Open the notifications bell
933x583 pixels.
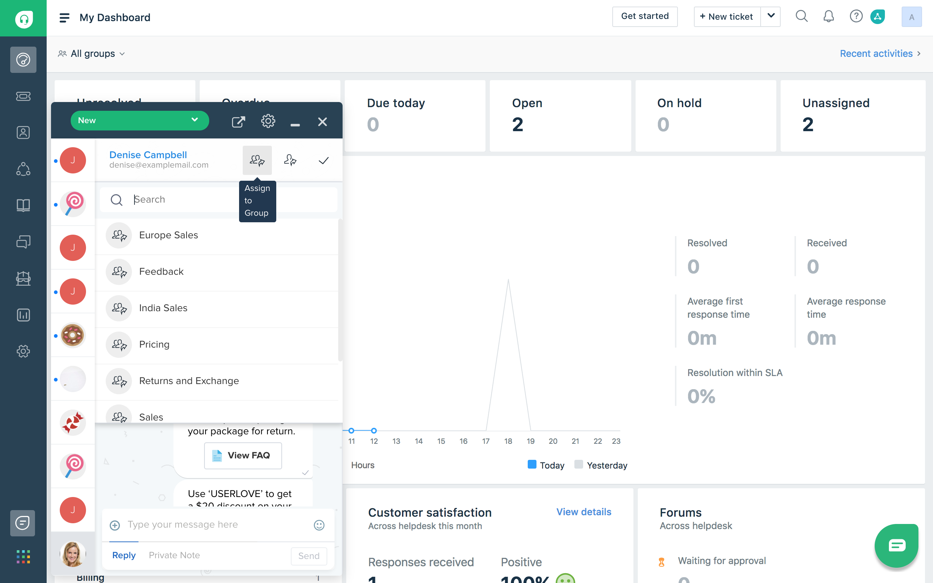pyautogui.click(x=828, y=17)
